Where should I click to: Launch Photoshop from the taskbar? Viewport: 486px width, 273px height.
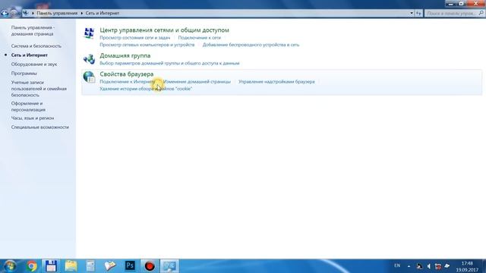pyautogui.click(x=130, y=266)
